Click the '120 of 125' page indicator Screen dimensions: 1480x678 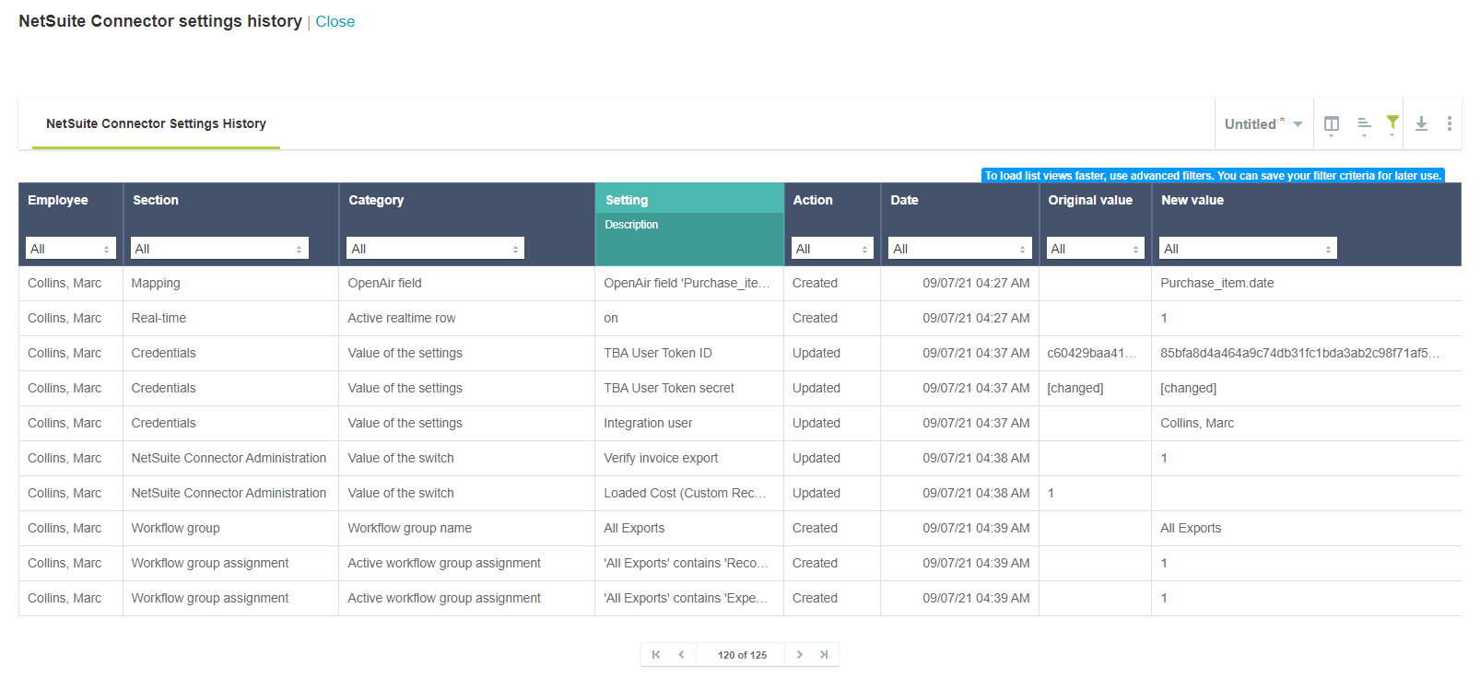click(x=742, y=655)
